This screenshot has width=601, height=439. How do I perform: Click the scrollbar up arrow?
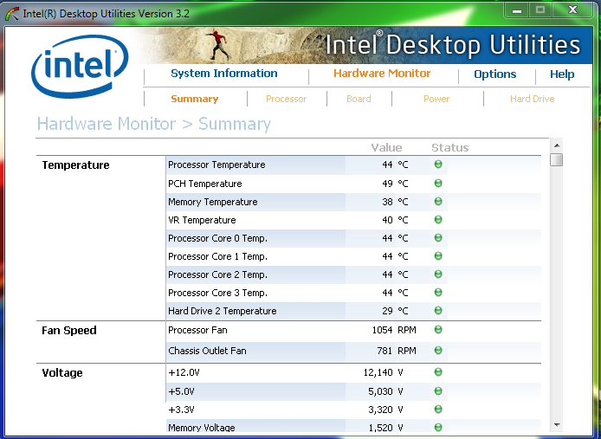point(557,145)
